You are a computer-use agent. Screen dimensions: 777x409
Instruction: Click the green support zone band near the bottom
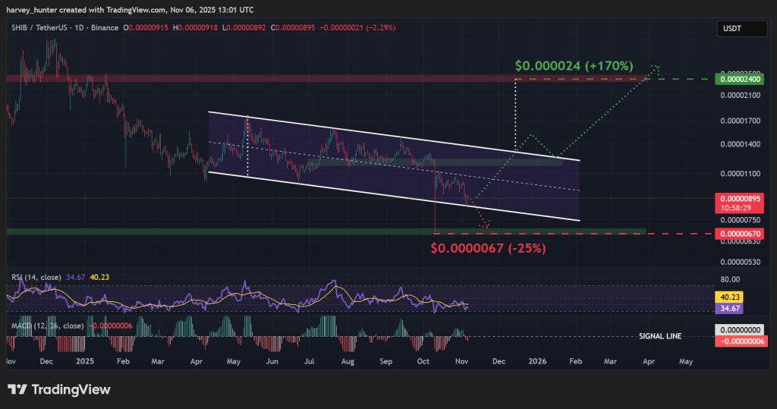[x=228, y=231]
